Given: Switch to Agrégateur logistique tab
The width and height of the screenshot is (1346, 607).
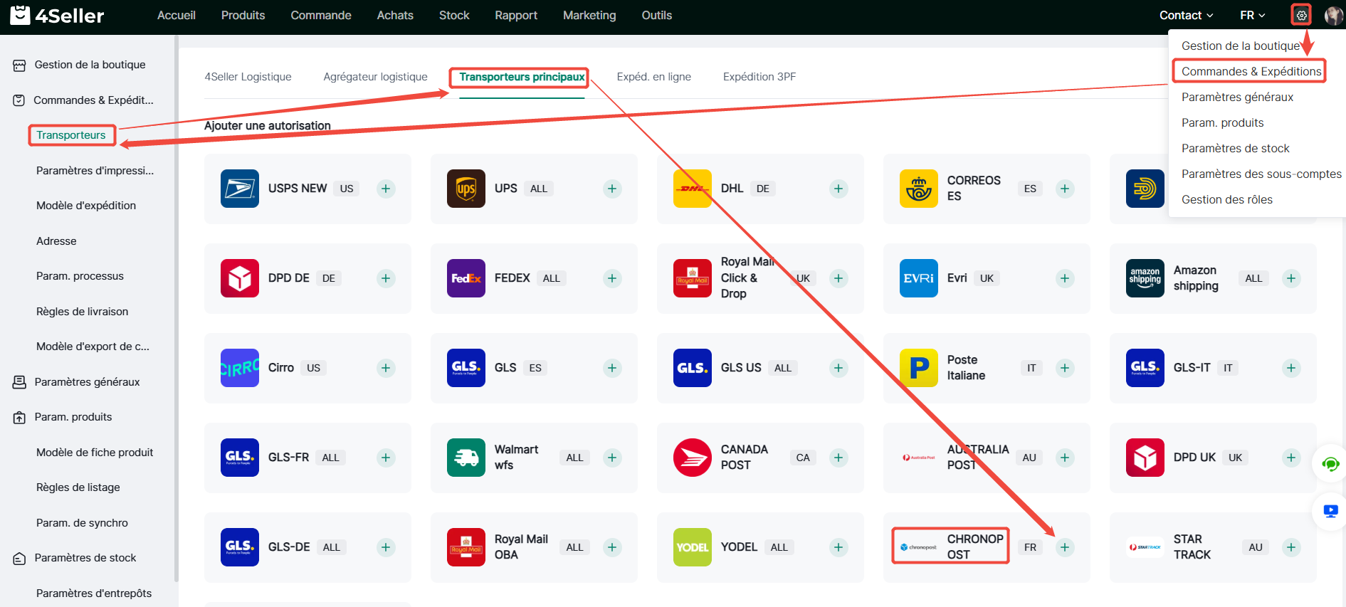Looking at the screenshot, I should coord(375,77).
